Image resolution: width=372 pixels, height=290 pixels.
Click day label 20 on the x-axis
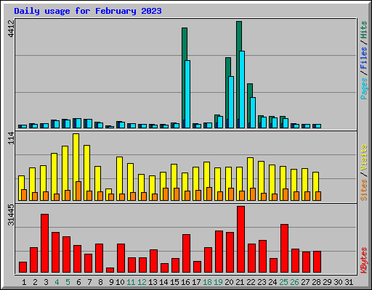[x=229, y=282]
